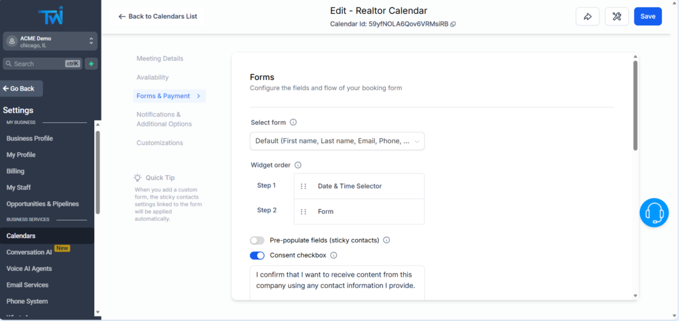Viewport: 679px width, 321px height.
Task: Switch to the Availability section
Action: pyautogui.click(x=153, y=77)
